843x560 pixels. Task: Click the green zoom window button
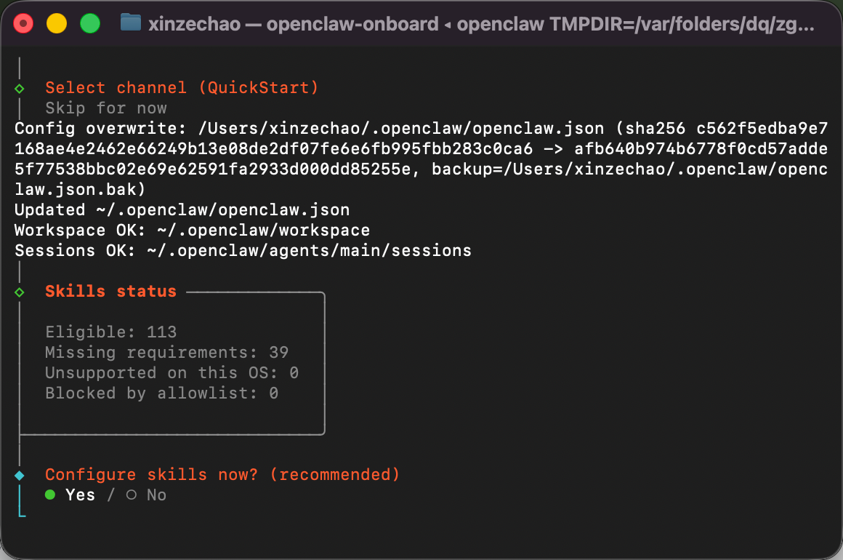click(x=90, y=24)
